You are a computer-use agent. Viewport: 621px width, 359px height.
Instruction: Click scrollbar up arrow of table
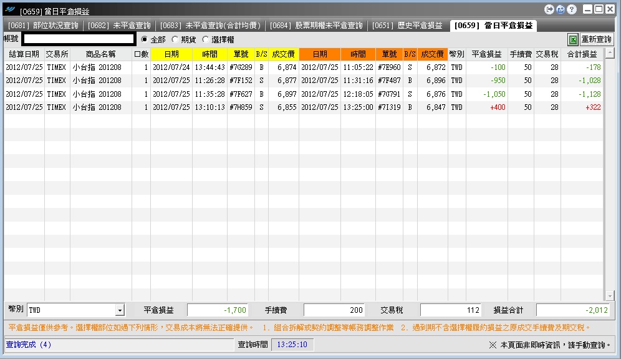pyautogui.click(x=610, y=53)
